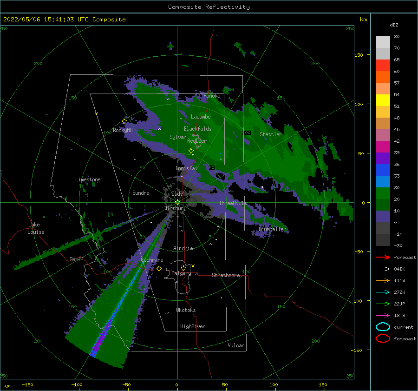Click the dBZ legend heading
Image resolution: width=418 pixels, height=391 pixels.
coord(394,25)
